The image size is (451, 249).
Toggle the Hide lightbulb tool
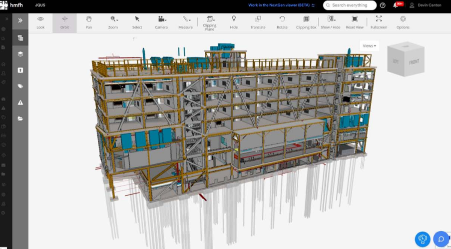coord(234,22)
